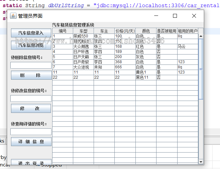Select the 大众朗逸 cell
This screenshot has height=169, width=220.
pos(83,46)
